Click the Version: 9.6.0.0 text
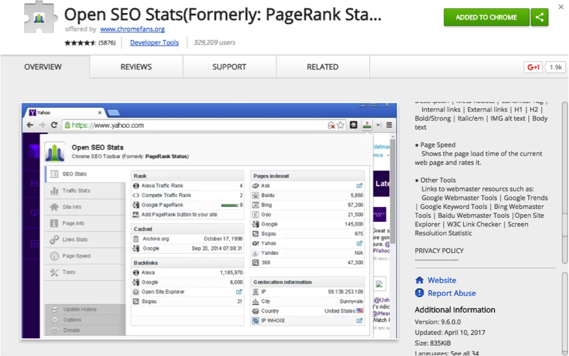Viewport: 569px width, 356px height. pos(438,322)
